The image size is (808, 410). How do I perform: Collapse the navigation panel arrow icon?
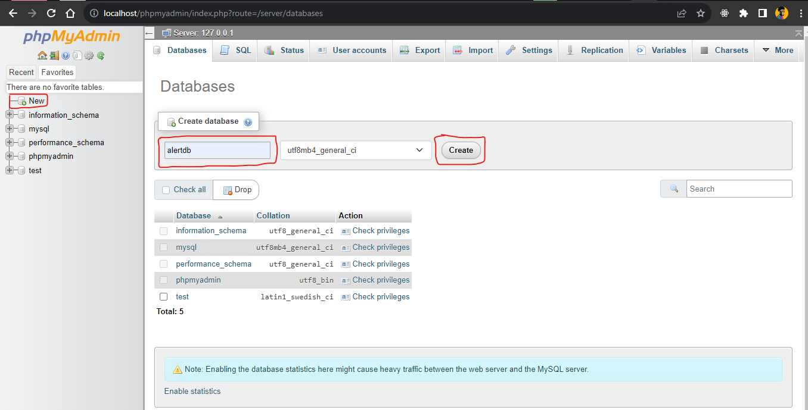click(150, 33)
